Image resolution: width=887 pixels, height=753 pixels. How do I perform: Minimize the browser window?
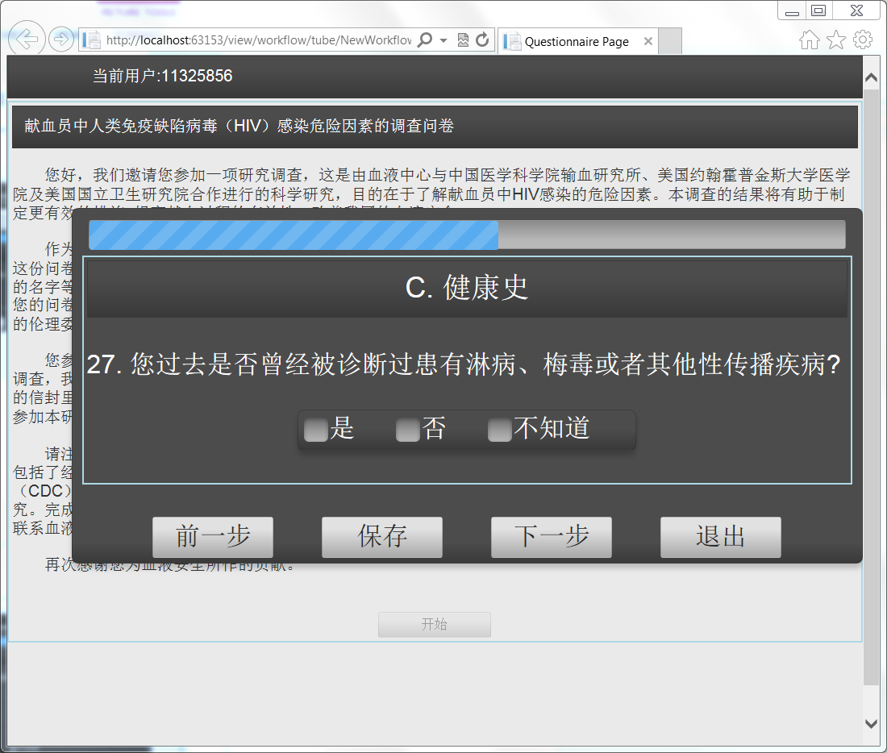click(x=793, y=11)
